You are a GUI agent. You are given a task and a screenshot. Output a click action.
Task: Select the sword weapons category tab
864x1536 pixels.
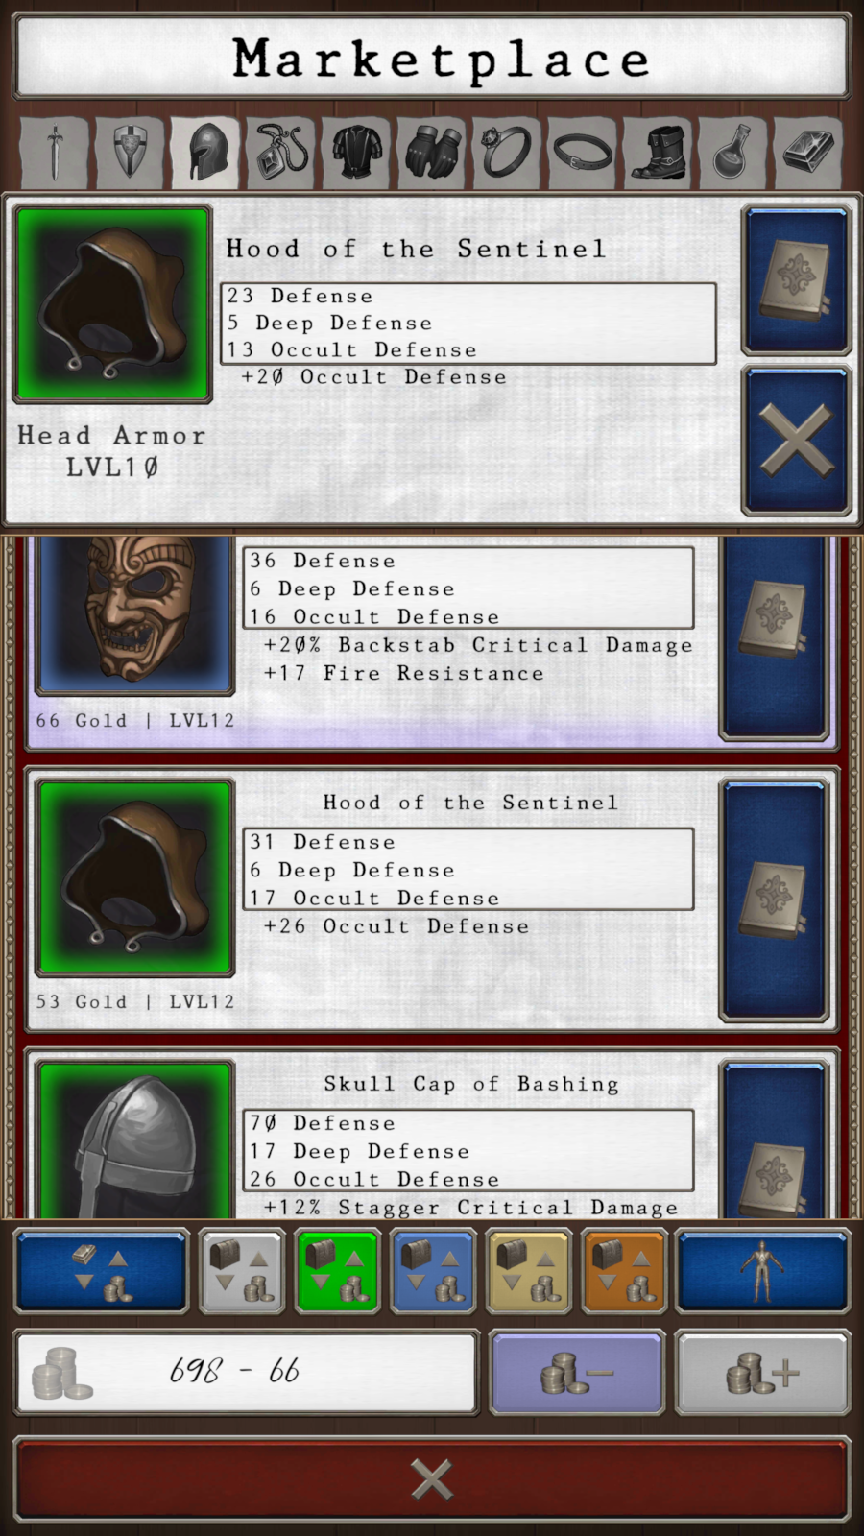(x=55, y=152)
